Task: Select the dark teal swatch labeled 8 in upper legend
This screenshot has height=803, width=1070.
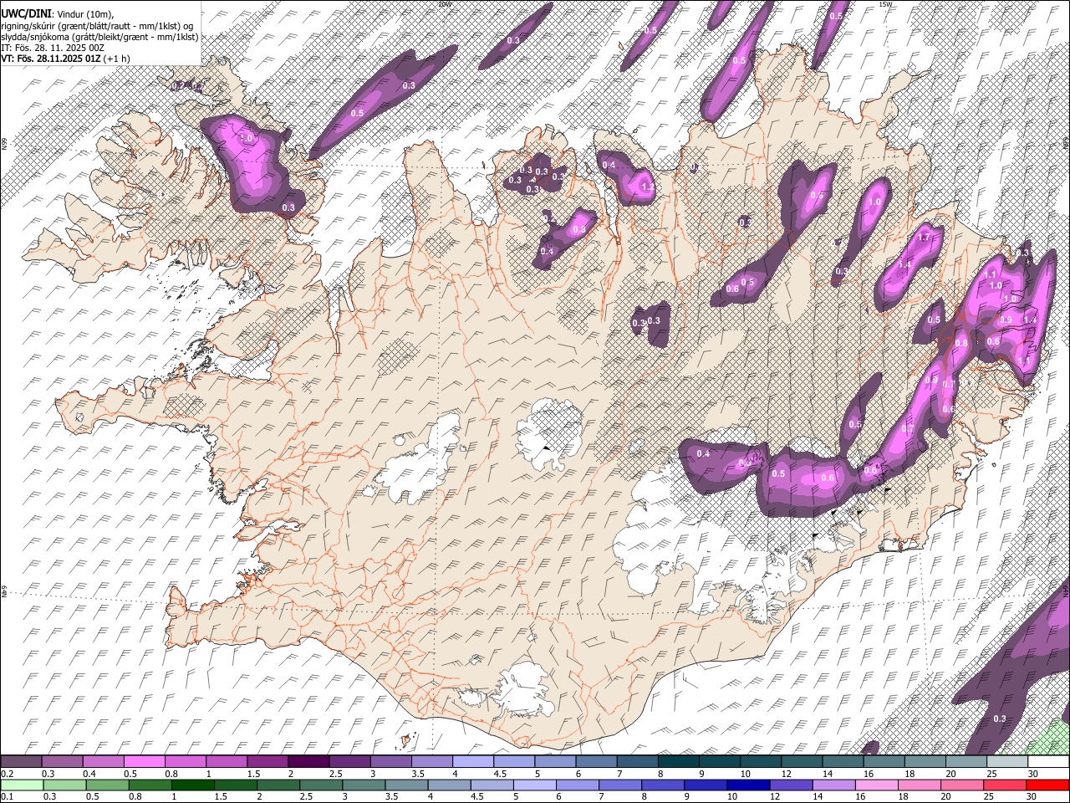Action: [x=678, y=762]
